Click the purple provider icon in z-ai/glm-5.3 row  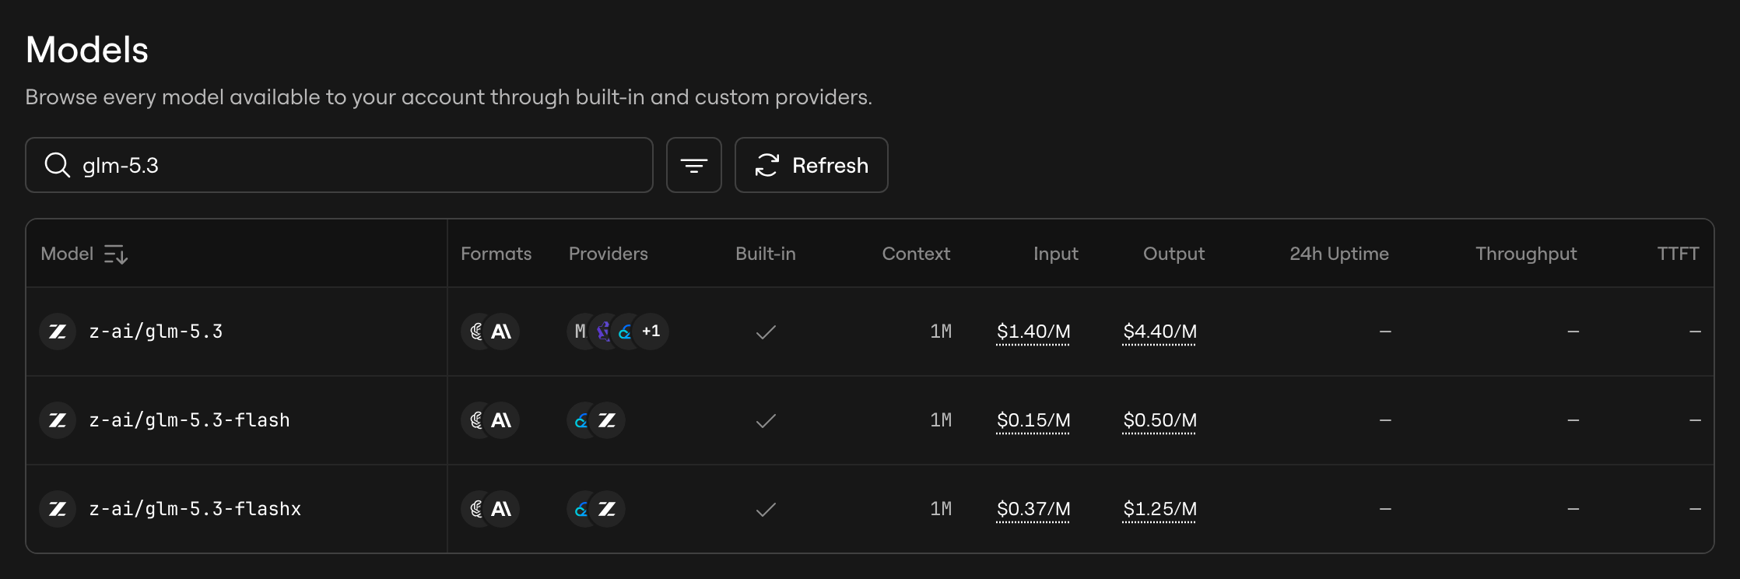click(x=603, y=332)
